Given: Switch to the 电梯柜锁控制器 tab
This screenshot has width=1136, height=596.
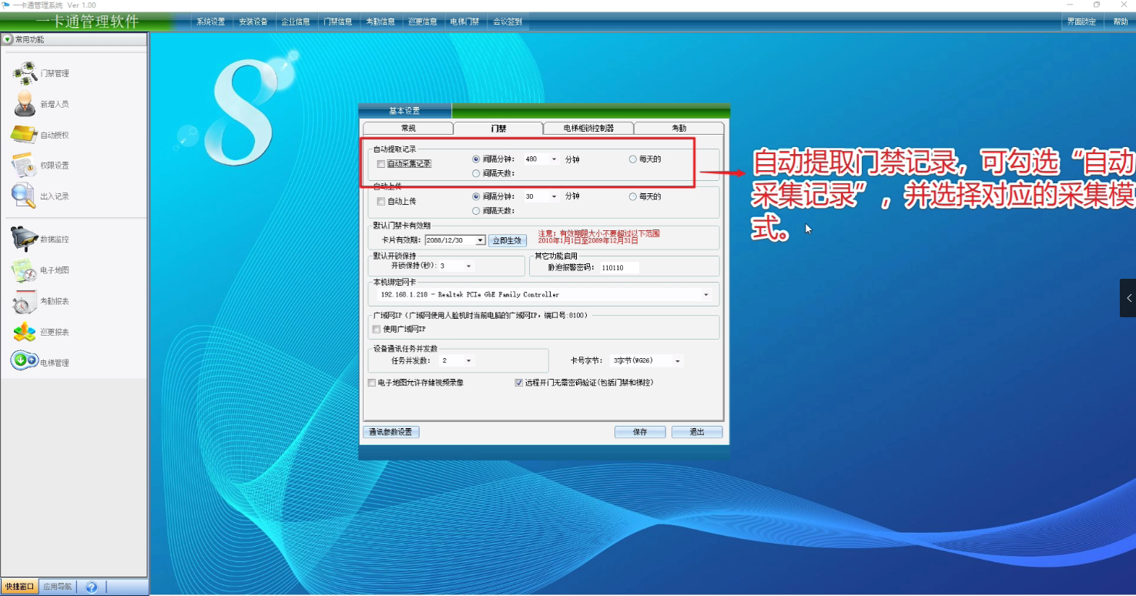Looking at the screenshot, I should 588,129.
